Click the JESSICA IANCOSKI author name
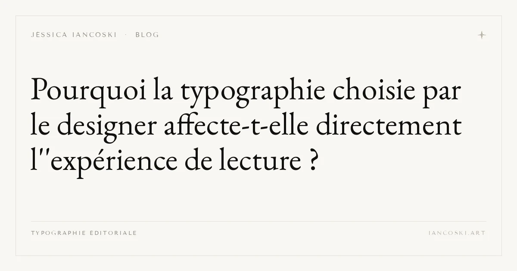 pyautogui.click(x=74, y=35)
